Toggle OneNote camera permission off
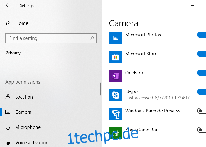This screenshot has height=147, width=206. 201,73
